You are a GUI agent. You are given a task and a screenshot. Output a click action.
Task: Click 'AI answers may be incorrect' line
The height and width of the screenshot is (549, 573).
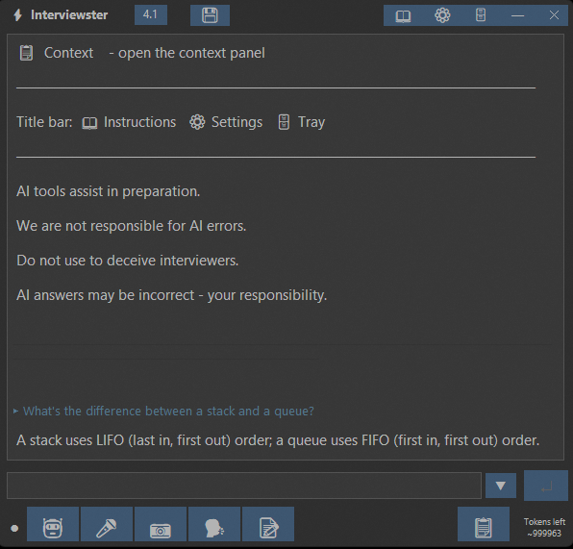pyautogui.click(x=171, y=295)
